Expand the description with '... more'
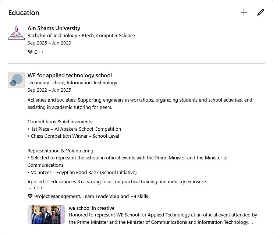The image size is (273, 233). [x=35, y=188]
